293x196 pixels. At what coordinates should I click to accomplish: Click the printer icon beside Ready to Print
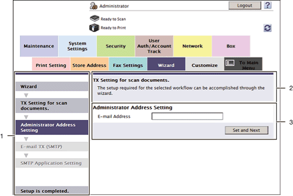click(x=94, y=28)
